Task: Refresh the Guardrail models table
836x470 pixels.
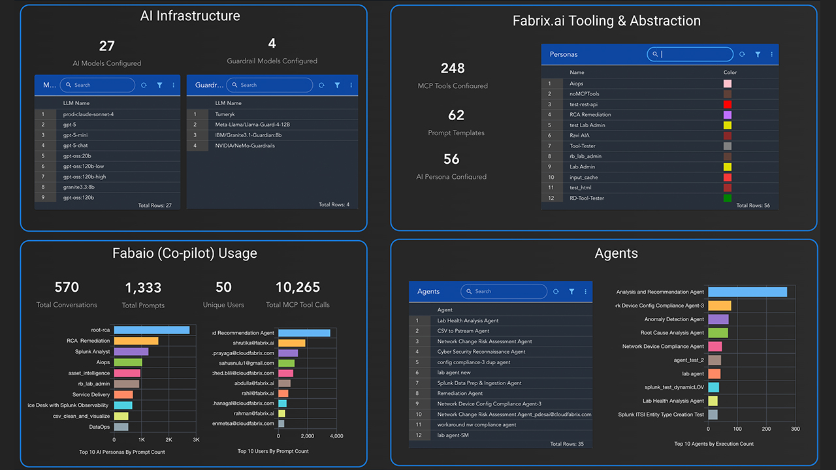Action: [321, 85]
